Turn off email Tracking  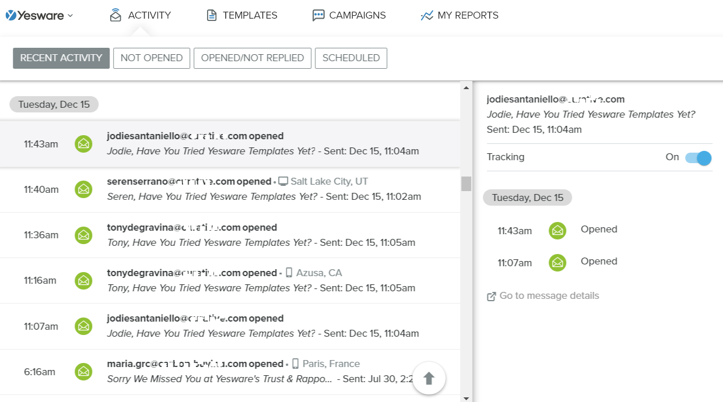(697, 157)
